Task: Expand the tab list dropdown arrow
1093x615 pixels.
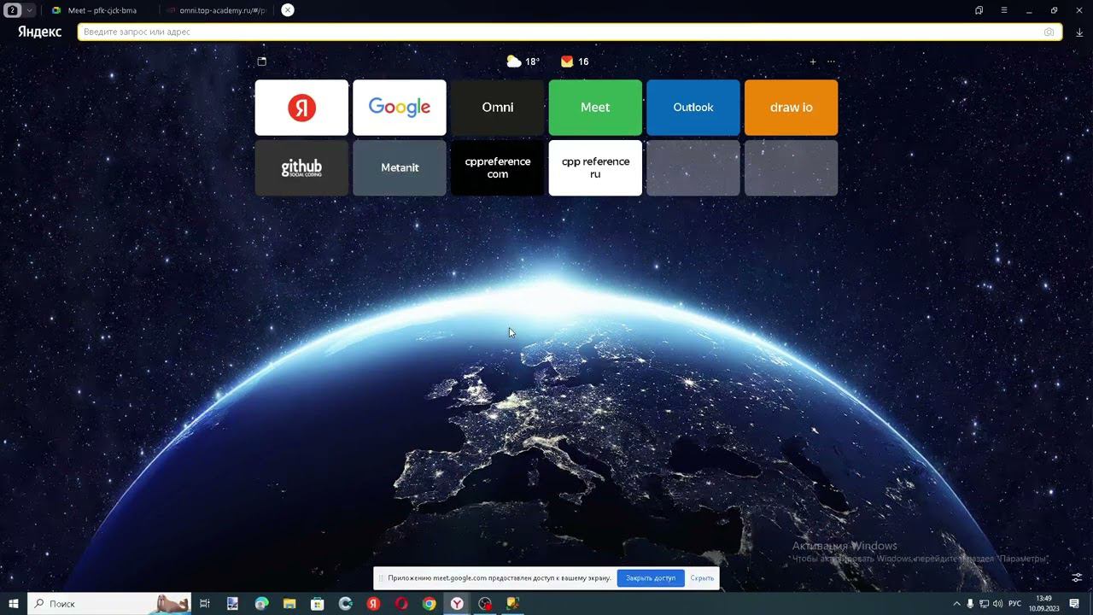Action: [30, 10]
